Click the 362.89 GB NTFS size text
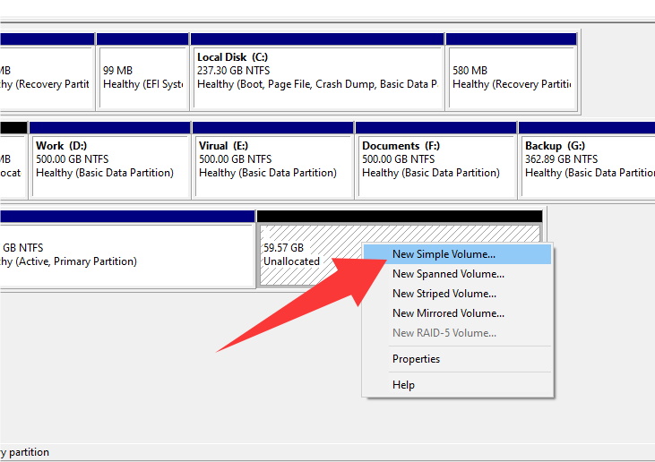655x462 pixels. pos(561,159)
